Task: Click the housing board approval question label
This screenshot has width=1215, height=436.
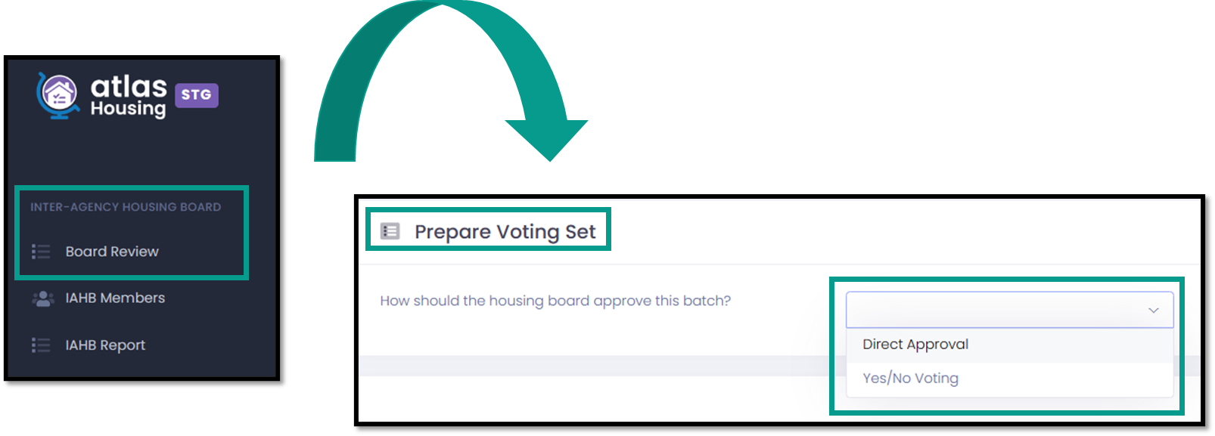Action: [555, 301]
